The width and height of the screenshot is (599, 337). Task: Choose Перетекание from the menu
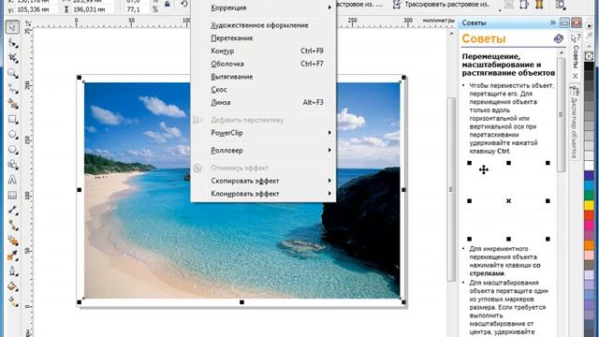(264, 38)
